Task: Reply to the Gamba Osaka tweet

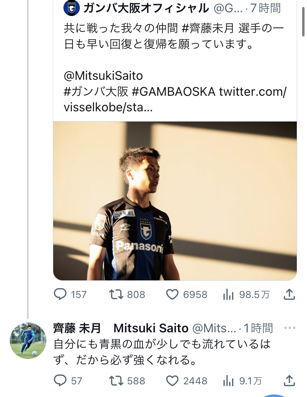Action: pyautogui.click(x=61, y=294)
